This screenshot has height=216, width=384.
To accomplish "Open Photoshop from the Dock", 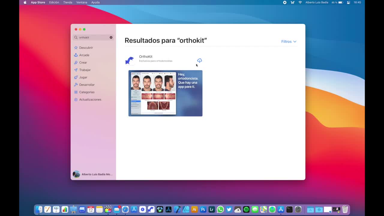I will [x=203, y=209].
